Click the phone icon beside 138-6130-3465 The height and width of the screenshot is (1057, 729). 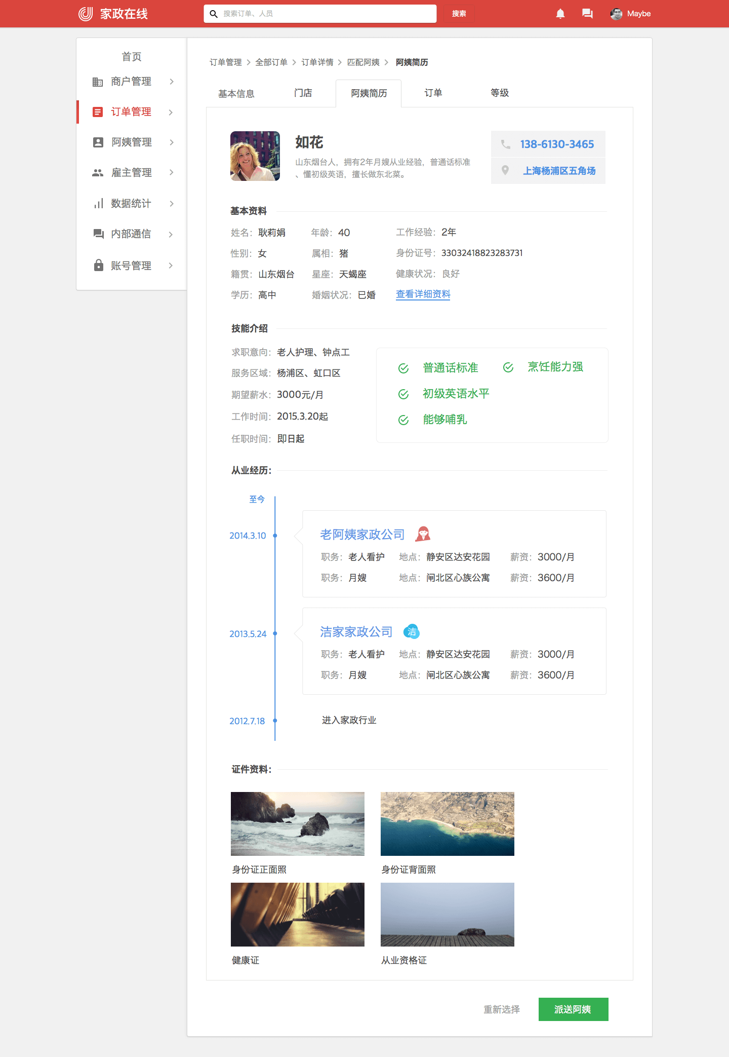coord(505,144)
